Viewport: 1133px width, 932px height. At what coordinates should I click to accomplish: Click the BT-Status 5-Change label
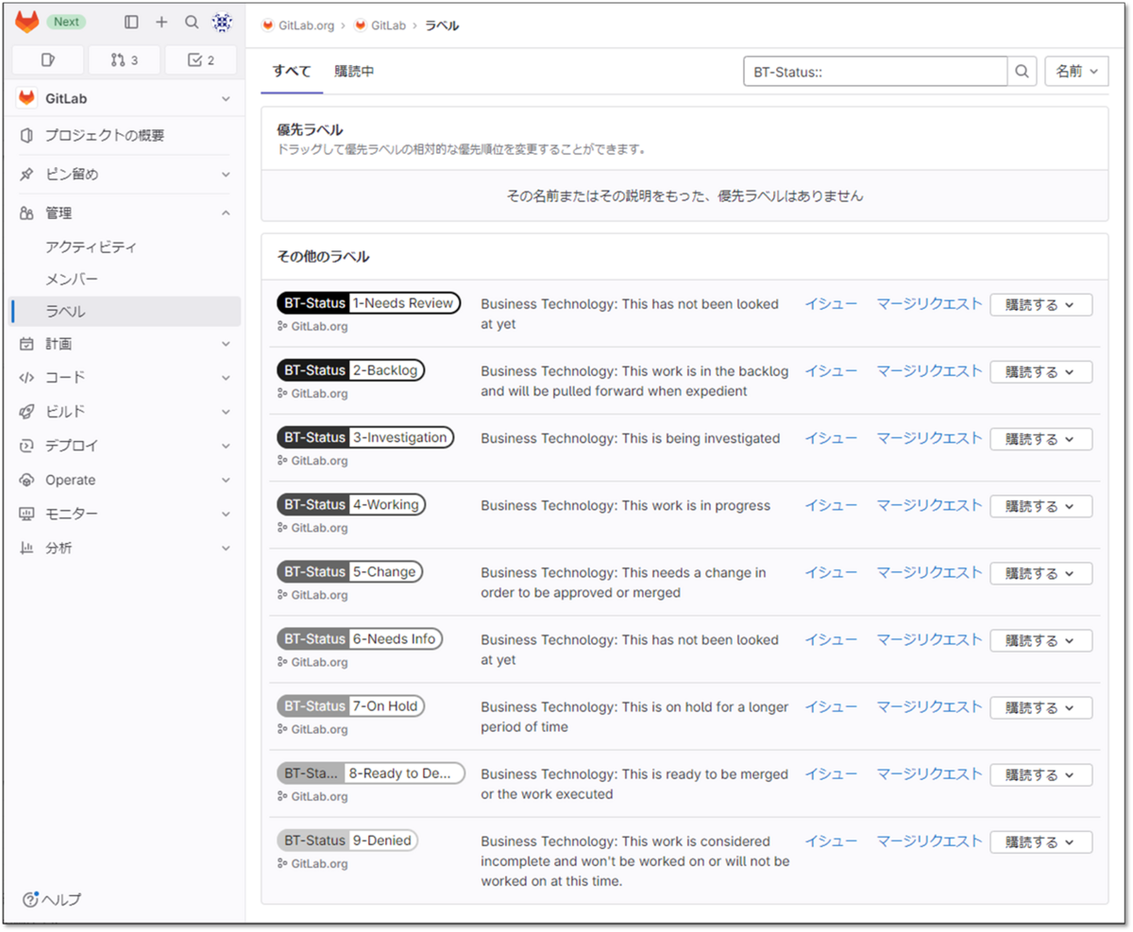(349, 571)
